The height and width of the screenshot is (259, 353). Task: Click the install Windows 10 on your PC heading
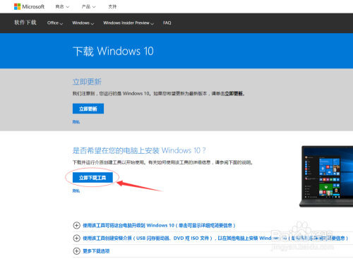coord(139,150)
